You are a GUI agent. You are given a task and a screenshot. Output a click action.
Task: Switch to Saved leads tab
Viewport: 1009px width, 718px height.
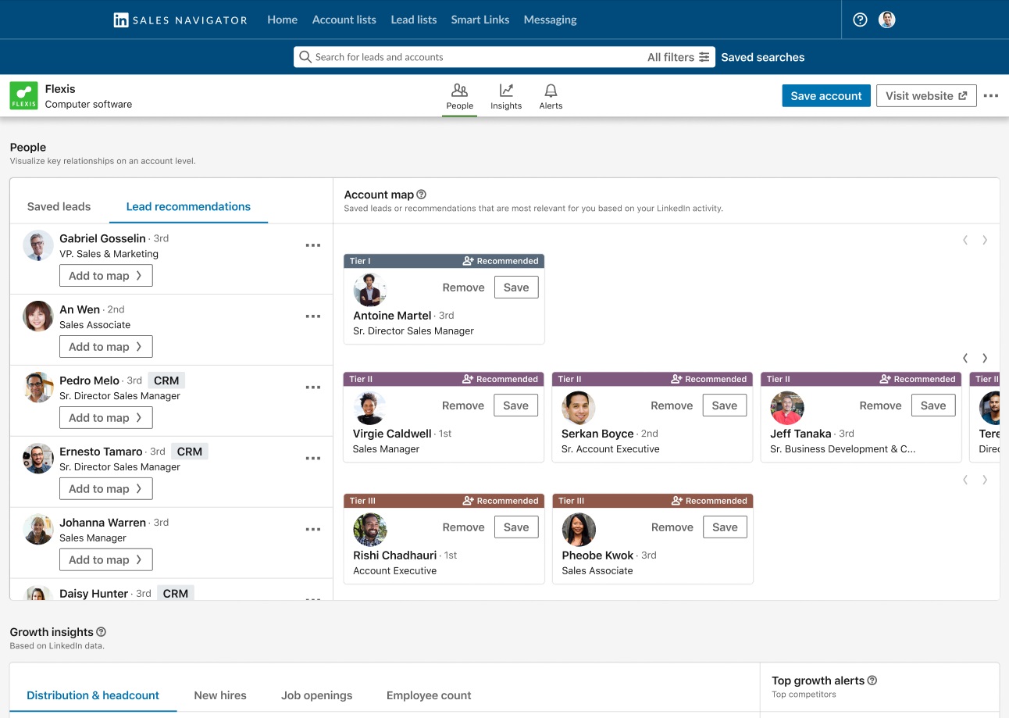pos(59,206)
